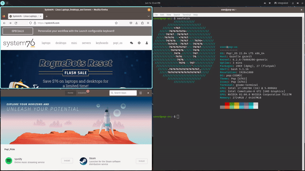Switch to workspace 1 in top bar
This screenshot has width=305, height=171.
(x=3, y=3)
